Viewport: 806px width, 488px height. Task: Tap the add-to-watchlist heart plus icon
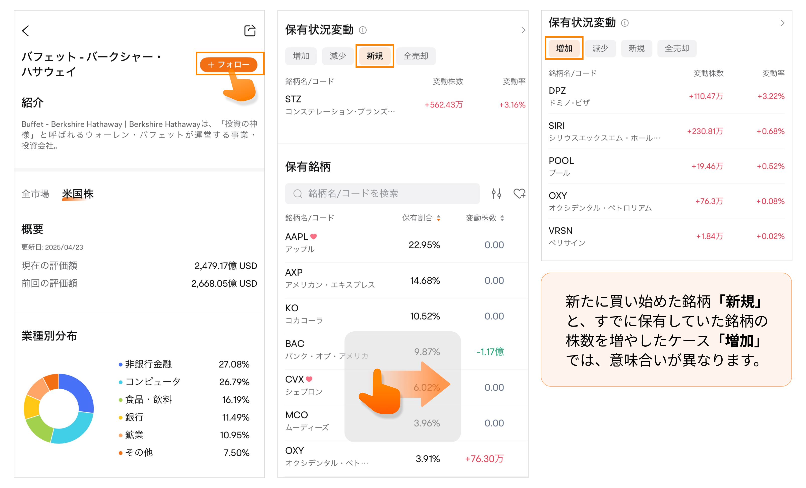519,194
